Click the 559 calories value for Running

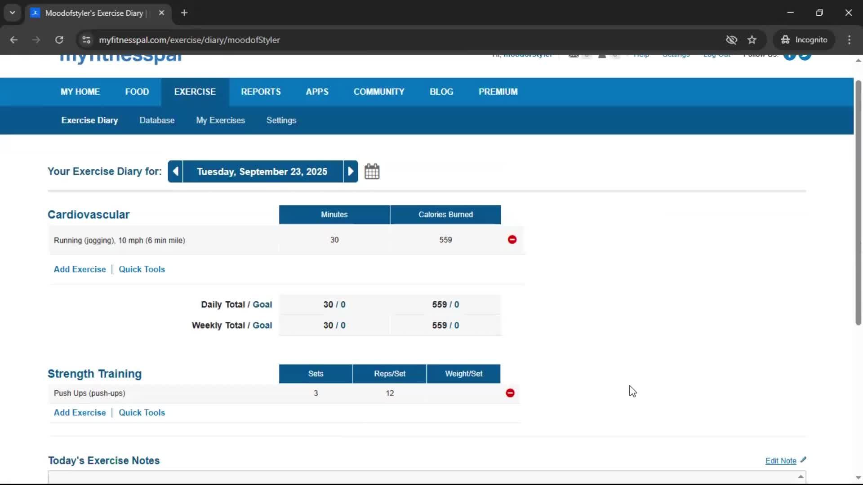pos(445,240)
